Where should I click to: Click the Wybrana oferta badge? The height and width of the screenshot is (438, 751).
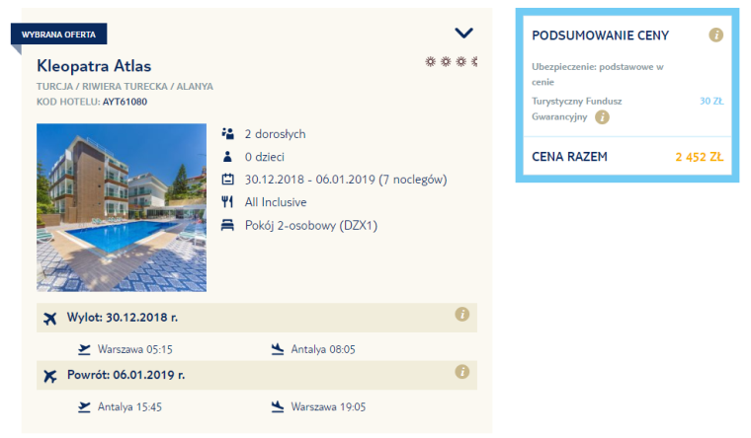coord(58,35)
